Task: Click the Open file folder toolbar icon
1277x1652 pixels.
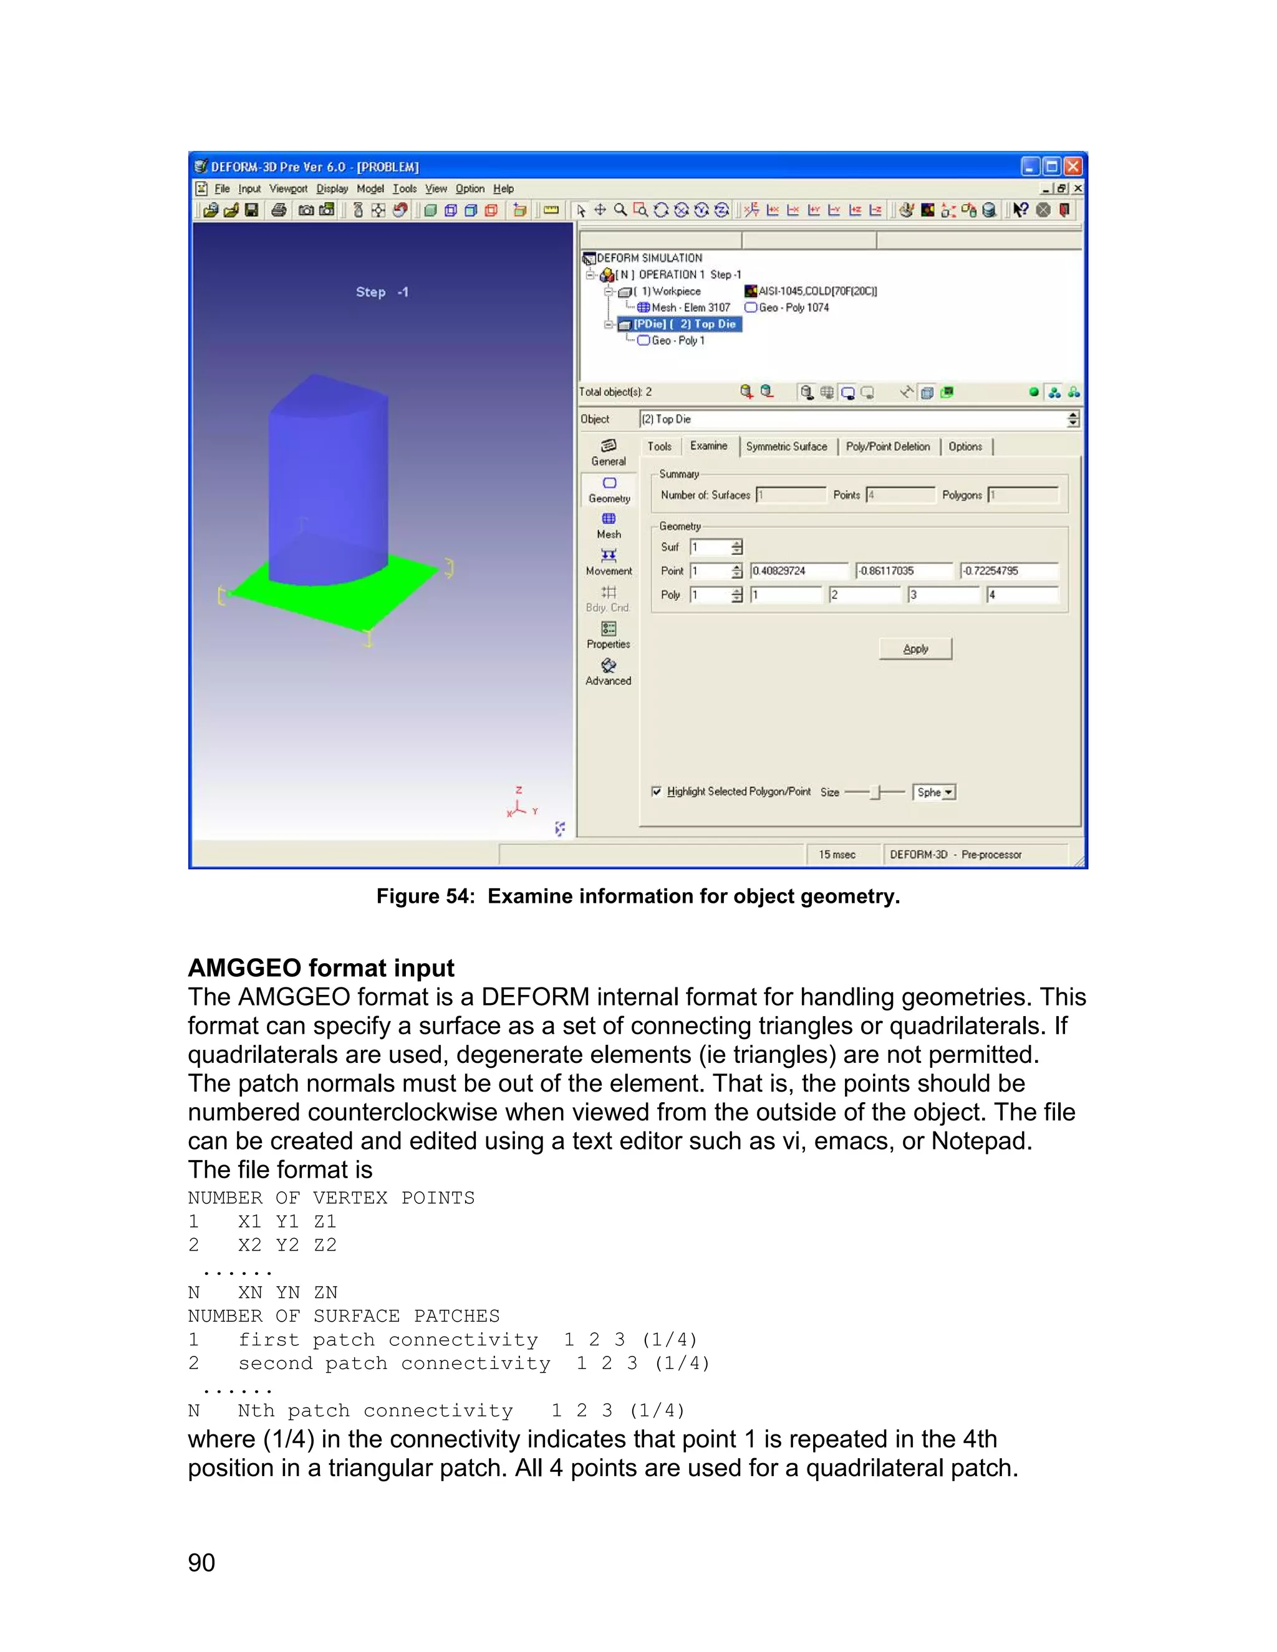Action: 231,210
